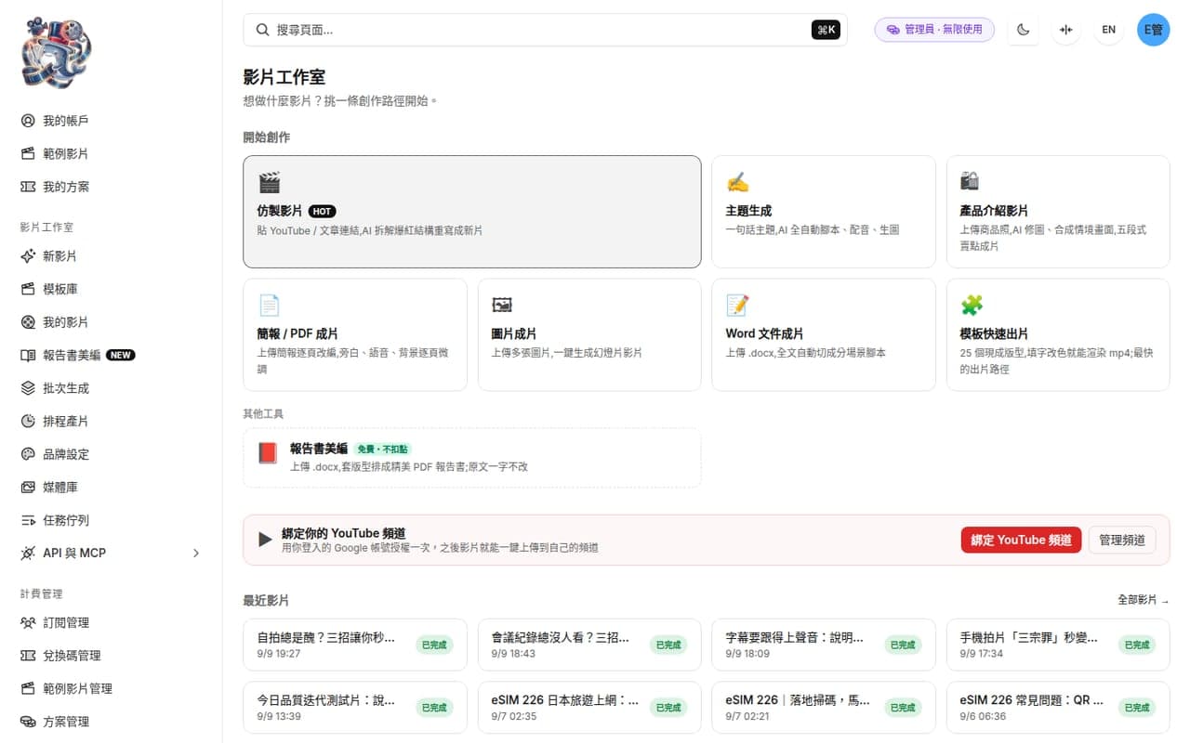1190x743 pixels.
Task: Open recent video 會議紀錄總沒人看？三招…
Action: point(589,645)
